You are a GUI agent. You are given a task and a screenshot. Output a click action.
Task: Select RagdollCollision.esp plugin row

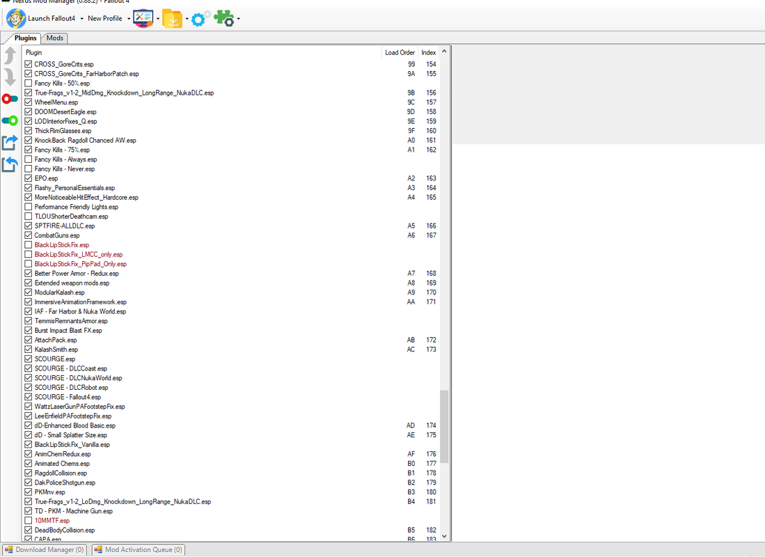[x=231, y=473]
